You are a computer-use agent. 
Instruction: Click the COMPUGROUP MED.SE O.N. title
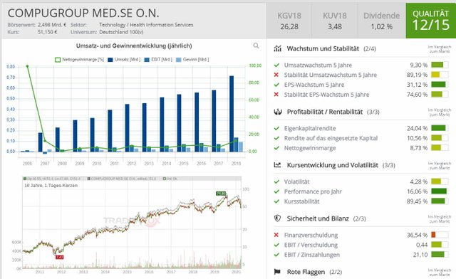pyautogui.click(x=83, y=14)
